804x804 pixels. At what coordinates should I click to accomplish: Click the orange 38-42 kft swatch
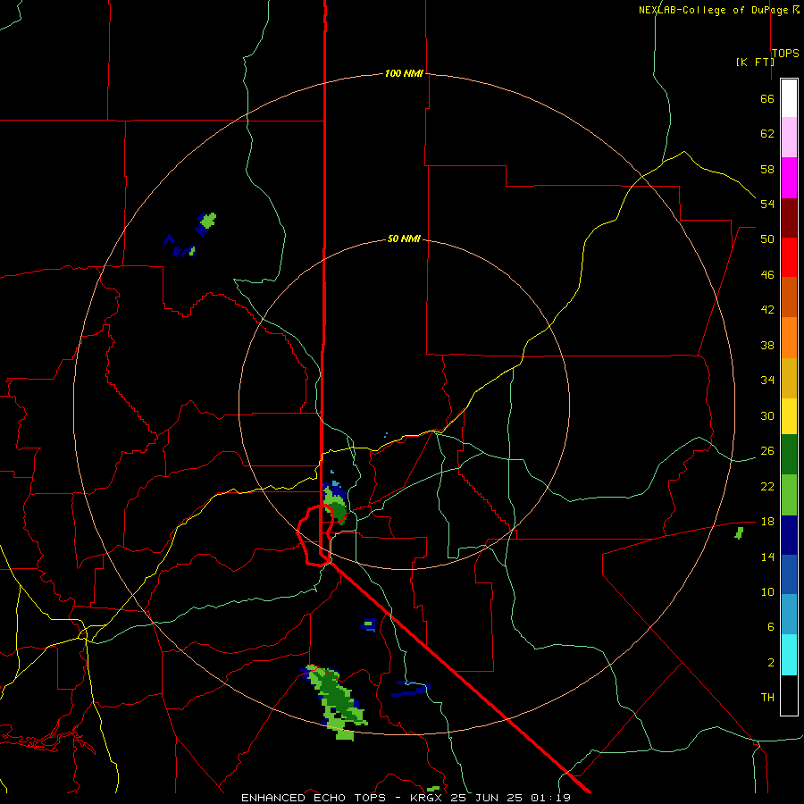[789, 338]
